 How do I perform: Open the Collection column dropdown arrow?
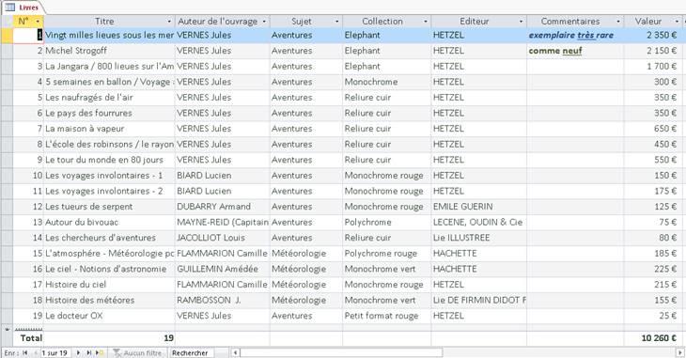click(426, 22)
